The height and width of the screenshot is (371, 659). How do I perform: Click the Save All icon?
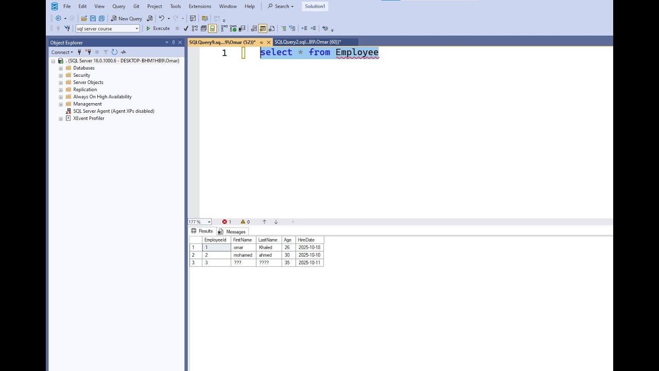pyautogui.click(x=101, y=19)
